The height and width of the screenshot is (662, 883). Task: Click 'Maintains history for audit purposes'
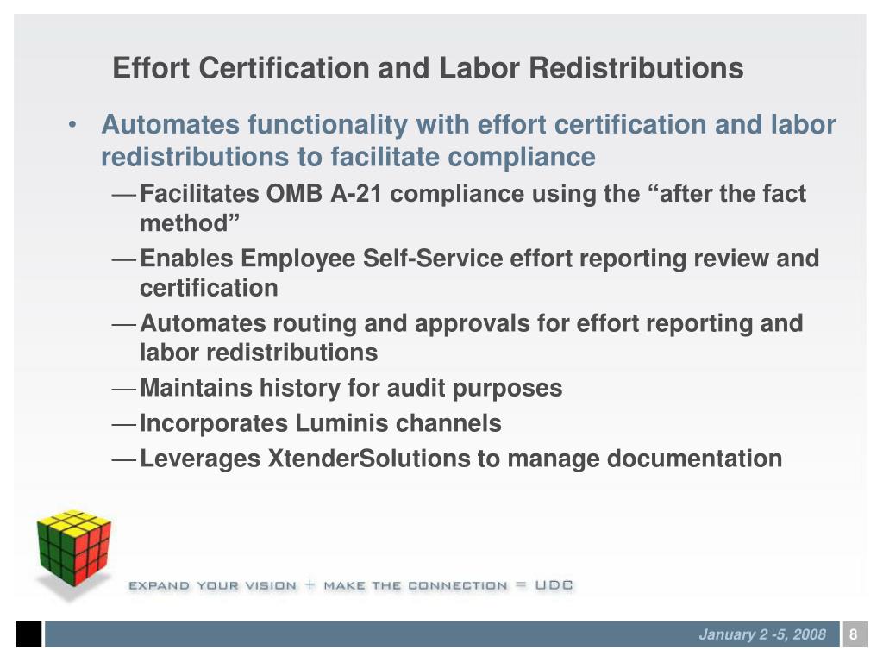pos(351,388)
